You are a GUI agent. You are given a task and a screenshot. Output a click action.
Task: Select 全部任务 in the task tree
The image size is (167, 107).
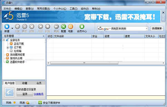(x=15, y=40)
